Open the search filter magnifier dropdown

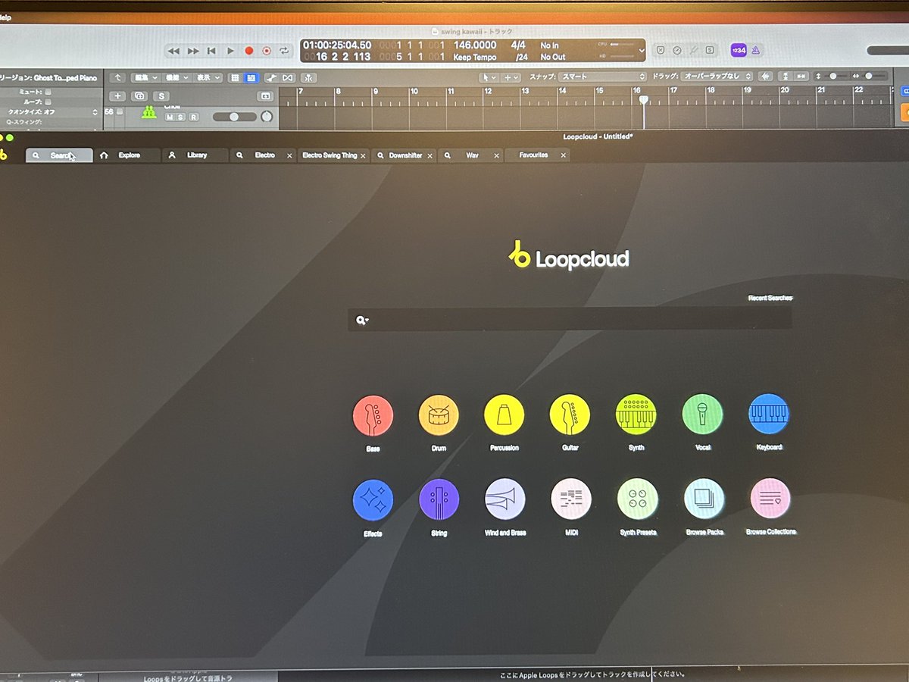(x=362, y=321)
